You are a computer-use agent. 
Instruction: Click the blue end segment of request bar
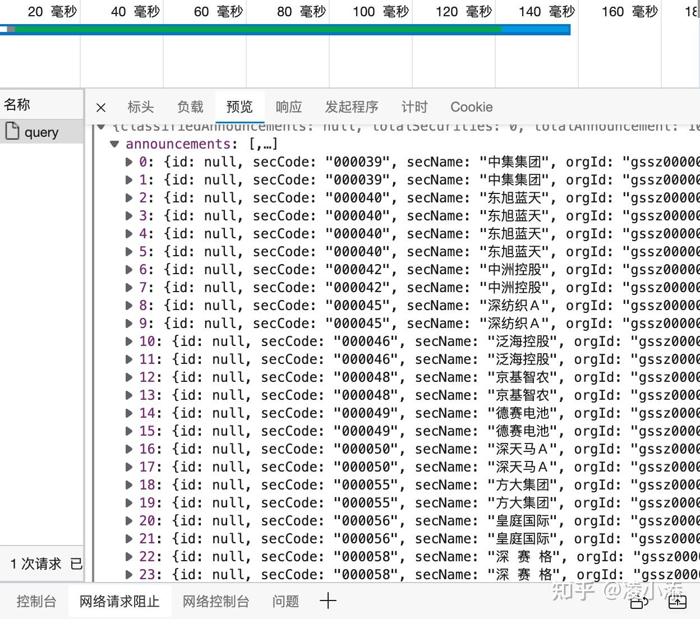(536, 29)
